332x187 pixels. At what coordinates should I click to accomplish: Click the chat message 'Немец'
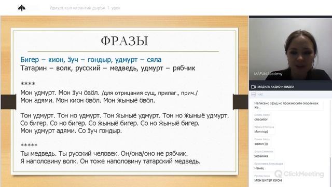coord(259,168)
